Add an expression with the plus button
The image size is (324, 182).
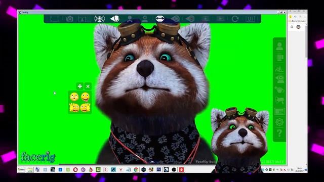(x=80, y=86)
